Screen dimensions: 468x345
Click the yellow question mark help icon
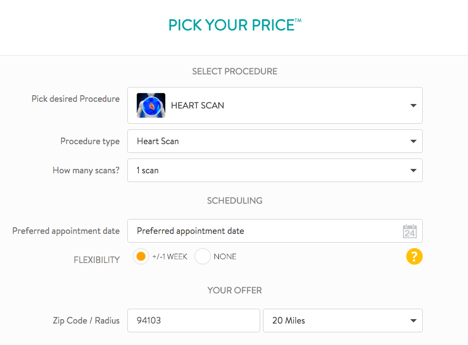point(415,256)
